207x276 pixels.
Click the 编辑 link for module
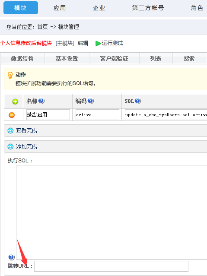83,43
